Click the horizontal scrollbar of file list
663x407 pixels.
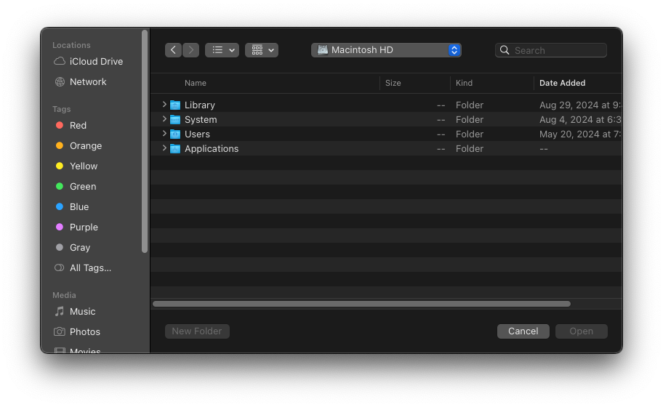coord(361,304)
